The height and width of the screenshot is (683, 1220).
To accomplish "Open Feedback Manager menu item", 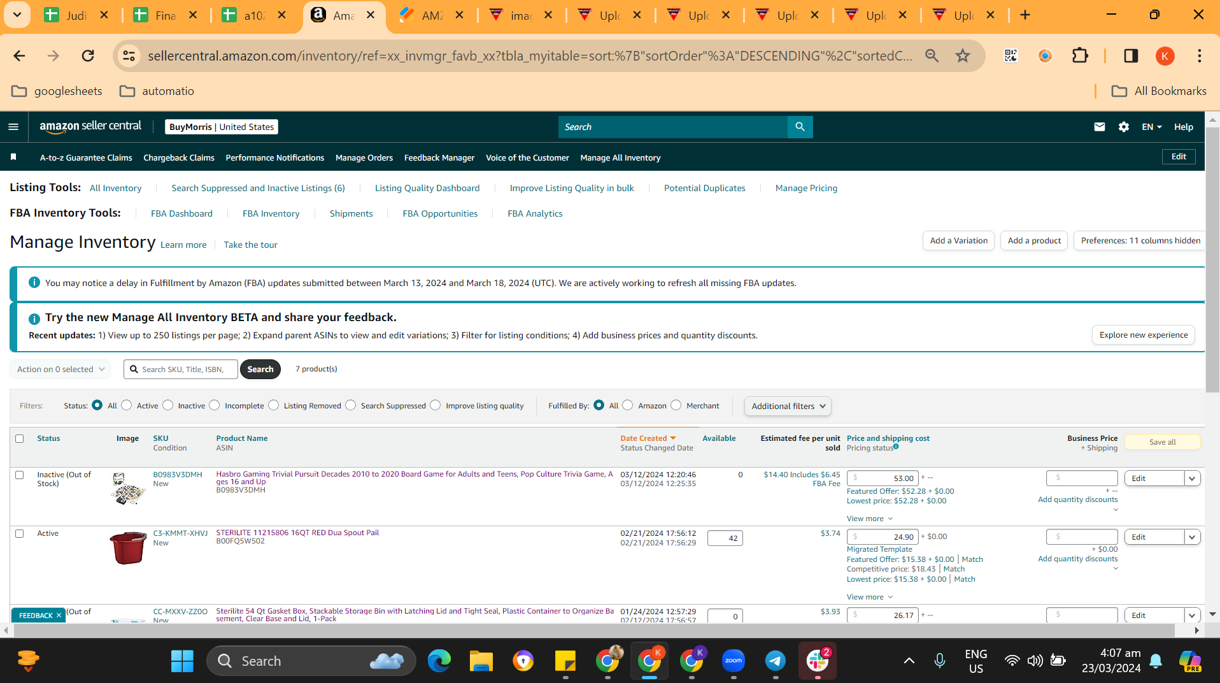I will pos(439,157).
